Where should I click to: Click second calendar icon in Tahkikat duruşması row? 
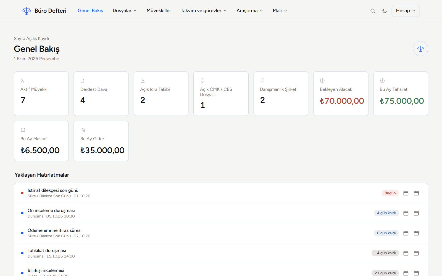pyautogui.click(x=416, y=253)
